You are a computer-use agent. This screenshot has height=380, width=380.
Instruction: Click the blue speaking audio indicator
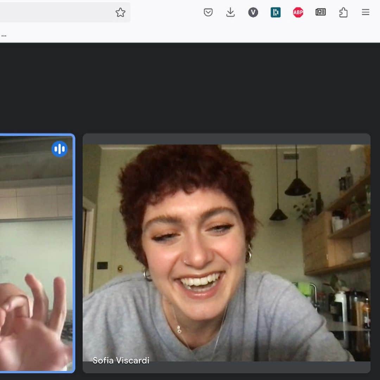[59, 149]
